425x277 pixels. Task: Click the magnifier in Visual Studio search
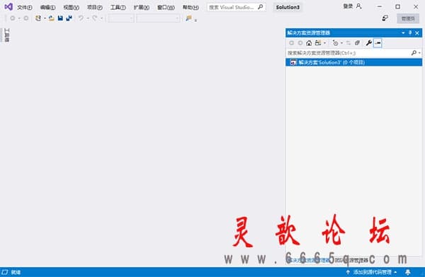click(260, 7)
